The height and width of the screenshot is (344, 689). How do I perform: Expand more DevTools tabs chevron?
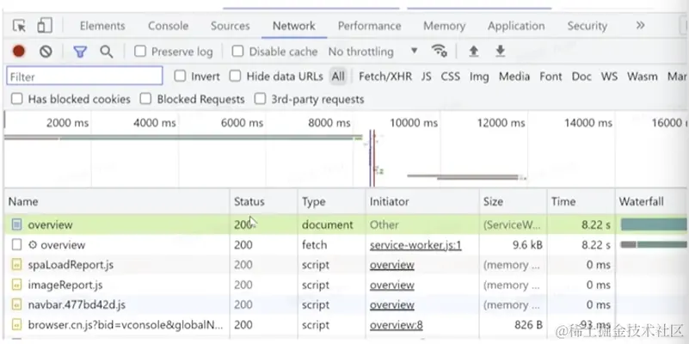[640, 26]
